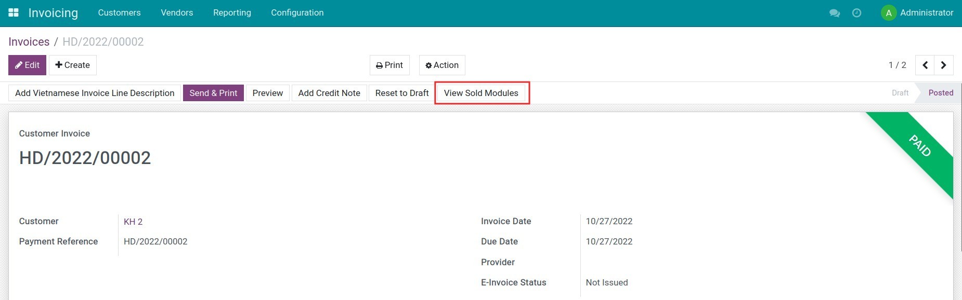Click the Customer field label
This screenshot has height=300, width=962.
coord(39,222)
